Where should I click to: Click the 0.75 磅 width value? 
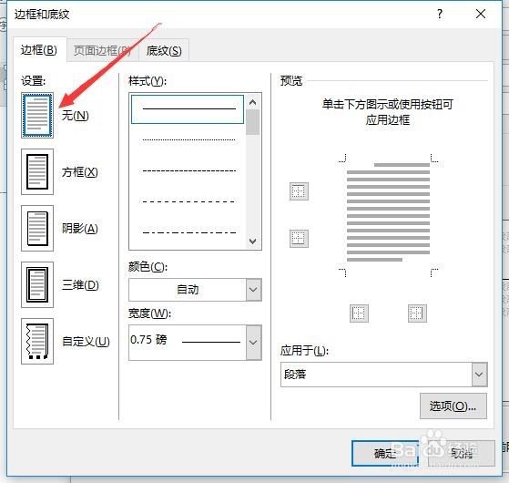tap(148, 340)
